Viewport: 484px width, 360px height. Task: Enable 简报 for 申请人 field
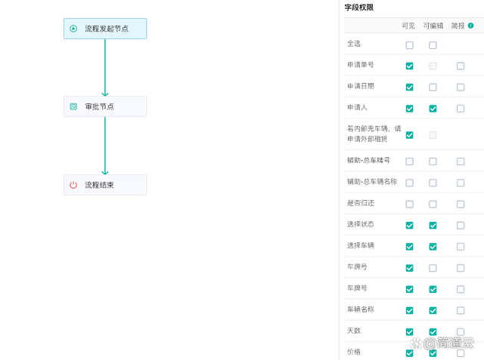pos(461,109)
